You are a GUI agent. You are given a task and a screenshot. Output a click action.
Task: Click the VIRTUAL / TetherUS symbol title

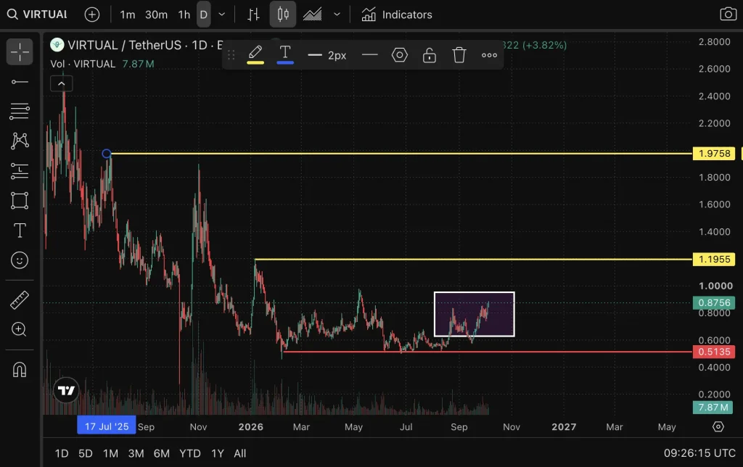click(124, 45)
